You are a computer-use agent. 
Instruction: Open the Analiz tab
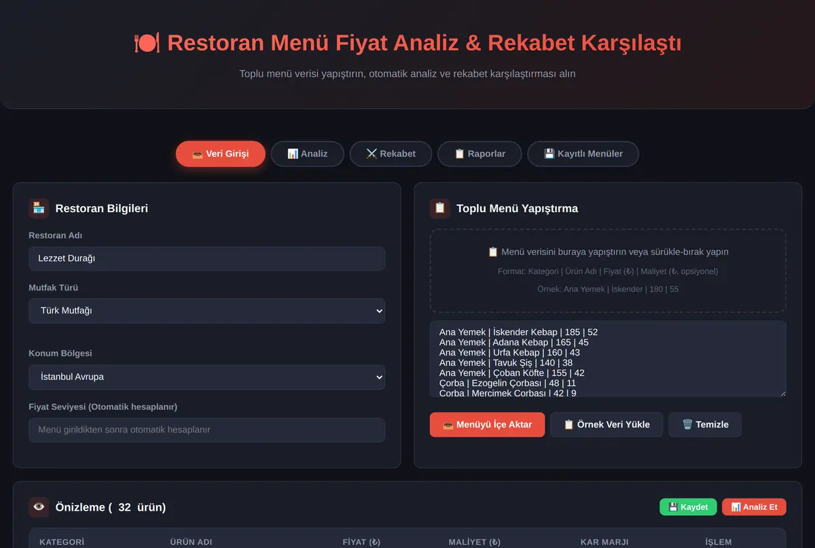[x=308, y=154]
